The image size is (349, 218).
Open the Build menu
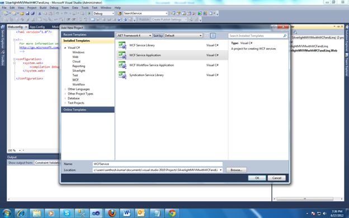pos(43,8)
